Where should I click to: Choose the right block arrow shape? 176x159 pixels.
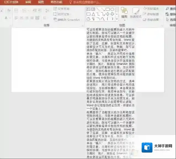108,14
